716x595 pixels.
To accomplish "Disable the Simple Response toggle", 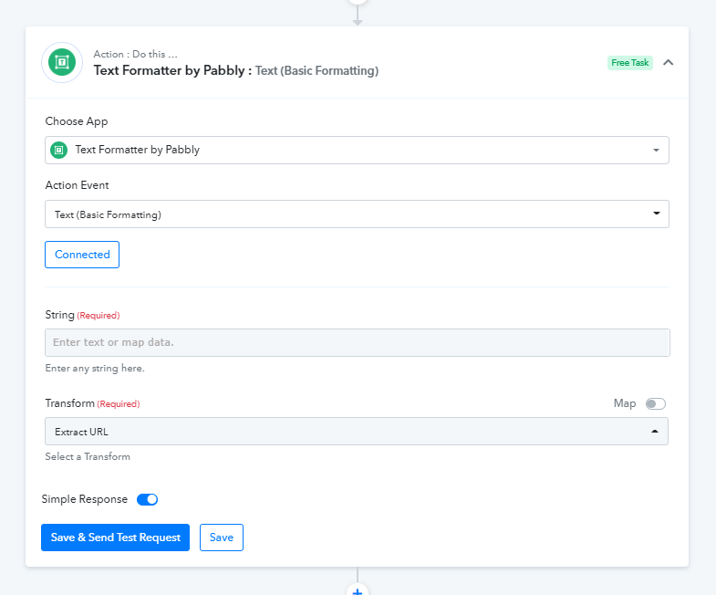I will click(x=147, y=499).
